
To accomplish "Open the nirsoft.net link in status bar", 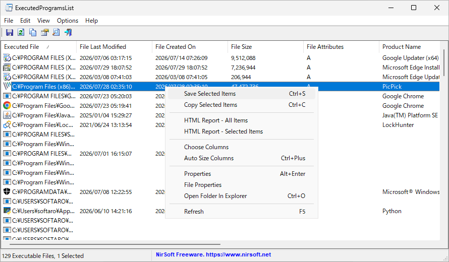I will pyautogui.click(x=238, y=254).
